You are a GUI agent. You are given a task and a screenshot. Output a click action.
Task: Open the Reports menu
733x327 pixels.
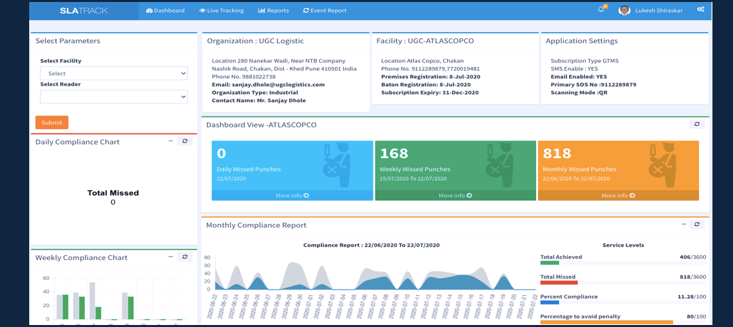(x=273, y=10)
